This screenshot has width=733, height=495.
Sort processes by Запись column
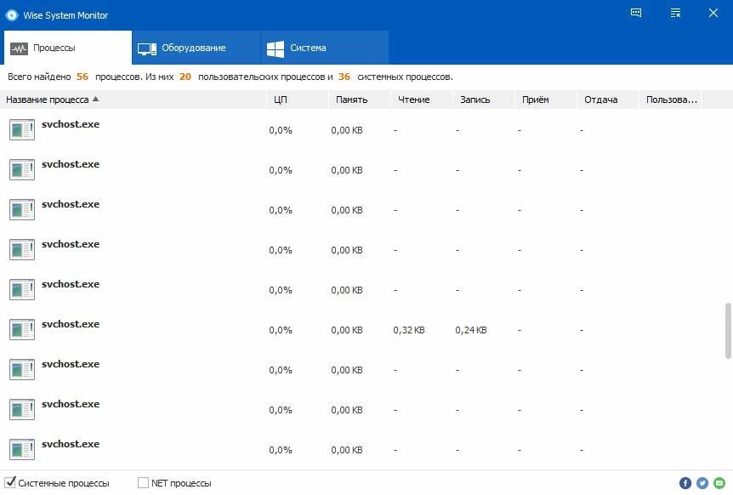coord(484,100)
